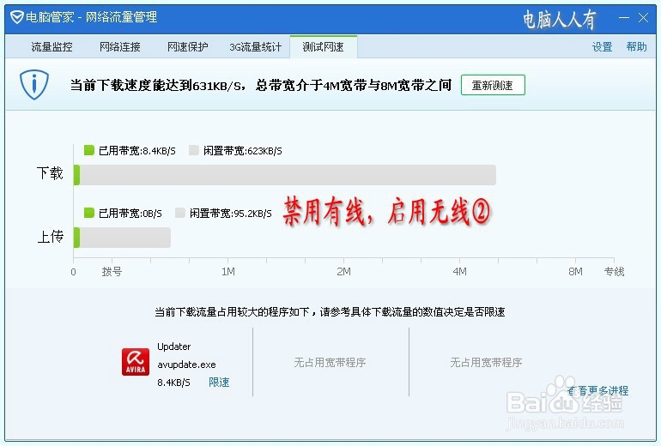Open 设置 settings link
The height and width of the screenshot is (446, 661).
coord(602,47)
